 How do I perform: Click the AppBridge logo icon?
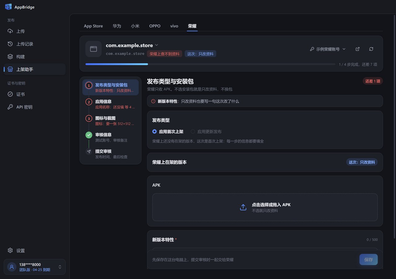point(8,7)
